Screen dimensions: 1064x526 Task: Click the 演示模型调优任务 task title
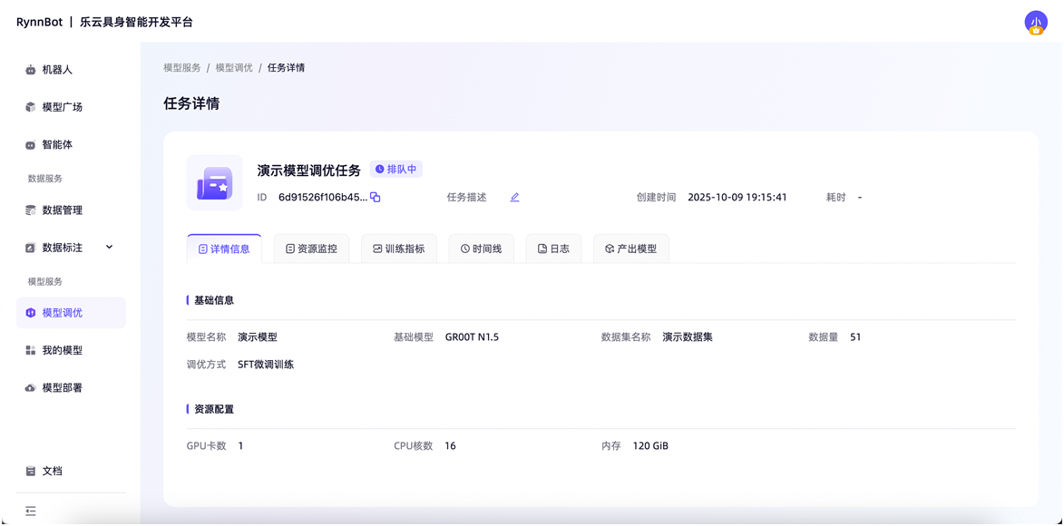pyautogui.click(x=308, y=170)
